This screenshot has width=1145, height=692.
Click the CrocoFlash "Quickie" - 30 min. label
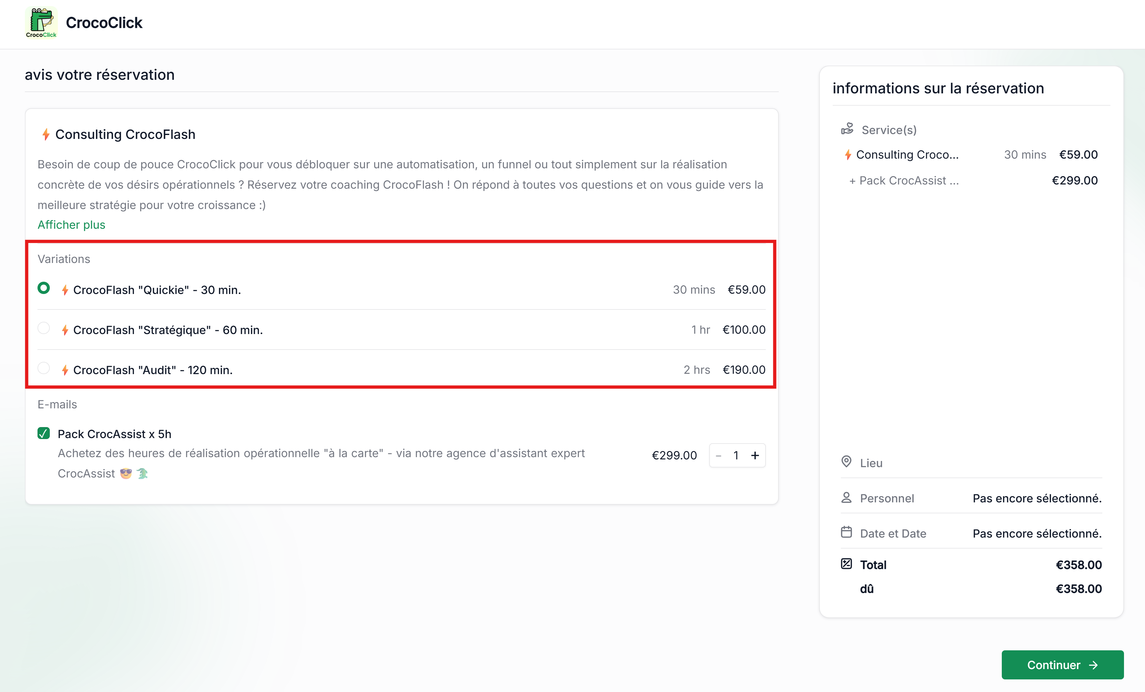point(157,290)
